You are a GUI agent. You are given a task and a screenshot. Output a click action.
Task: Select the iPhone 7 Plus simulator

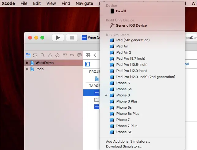tap(142, 126)
